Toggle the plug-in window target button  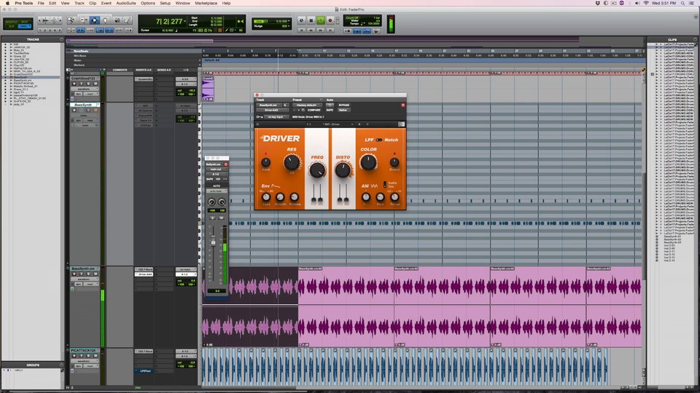click(402, 105)
